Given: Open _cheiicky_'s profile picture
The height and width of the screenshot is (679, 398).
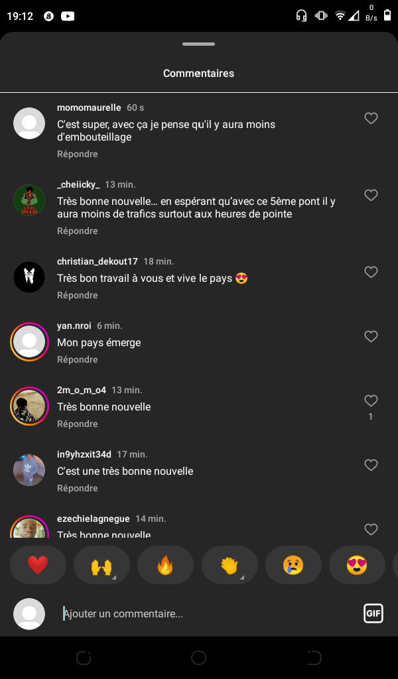Looking at the screenshot, I should pyautogui.click(x=29, y=200).
